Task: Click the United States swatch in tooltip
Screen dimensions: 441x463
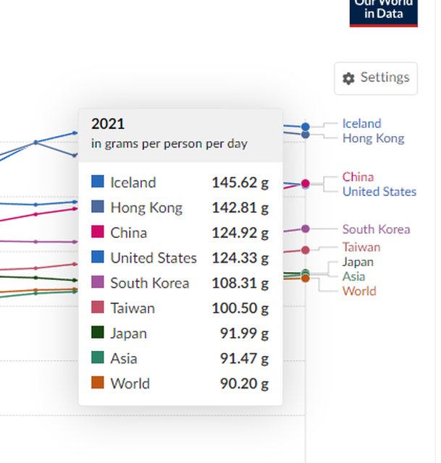Action: [98, 257]
